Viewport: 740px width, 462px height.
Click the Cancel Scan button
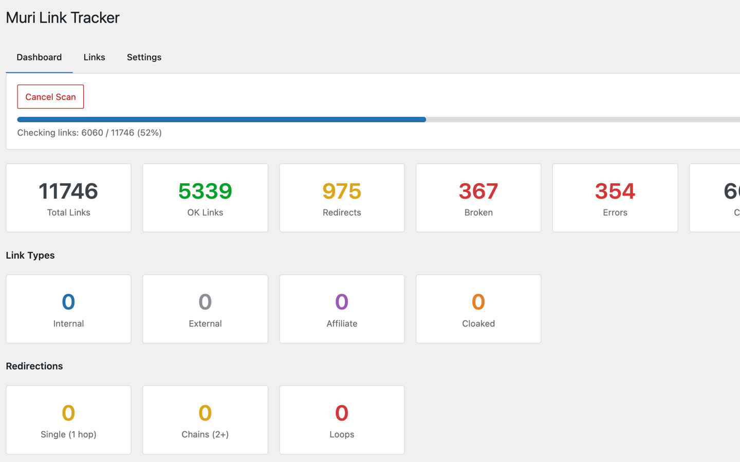coord(50,97)
